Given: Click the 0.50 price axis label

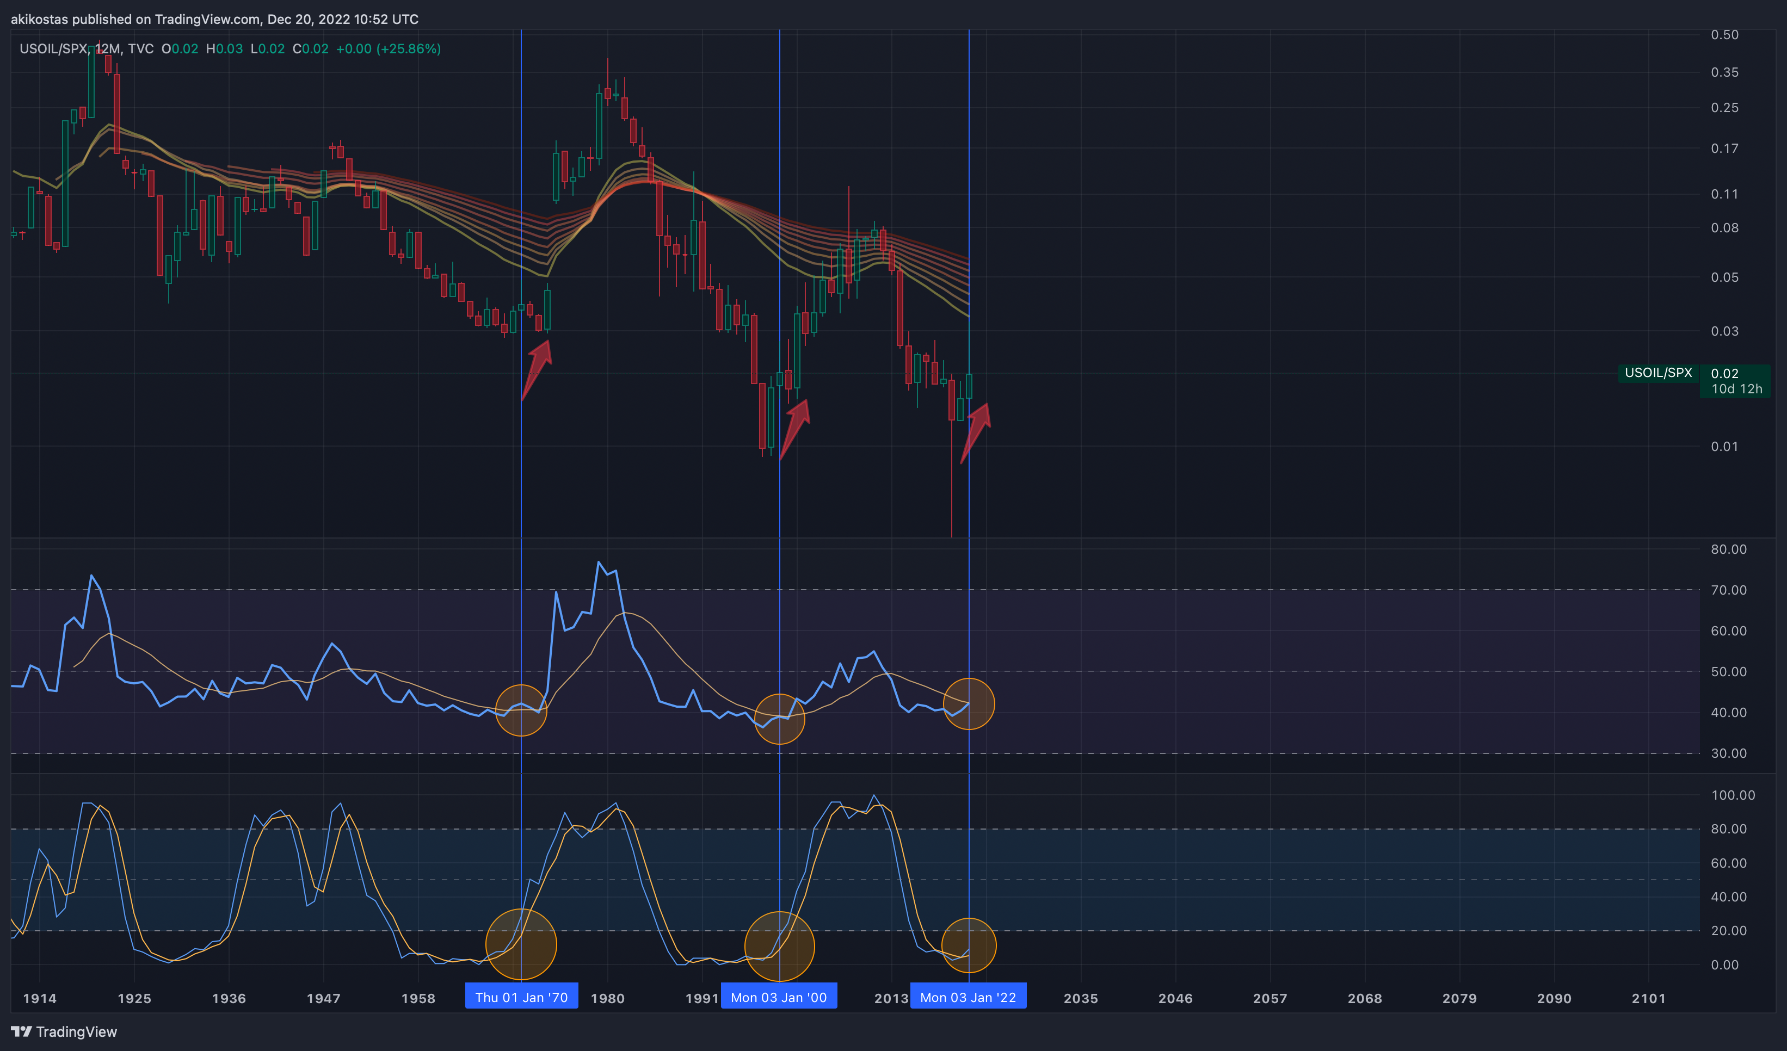Looking at the screenshot, I should pos(1724,35).
